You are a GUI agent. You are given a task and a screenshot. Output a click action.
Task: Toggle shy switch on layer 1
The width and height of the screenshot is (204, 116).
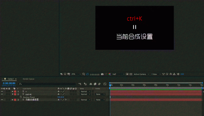tap(59, 92)
